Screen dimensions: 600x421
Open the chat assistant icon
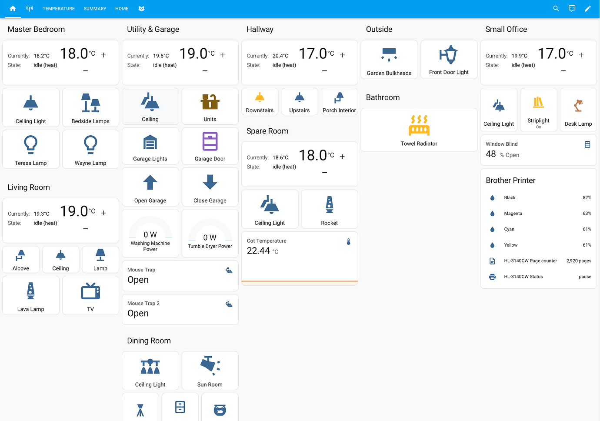click(572, 9)
